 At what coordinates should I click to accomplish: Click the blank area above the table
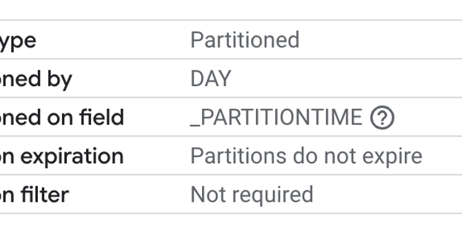click(x=231, y=10)
